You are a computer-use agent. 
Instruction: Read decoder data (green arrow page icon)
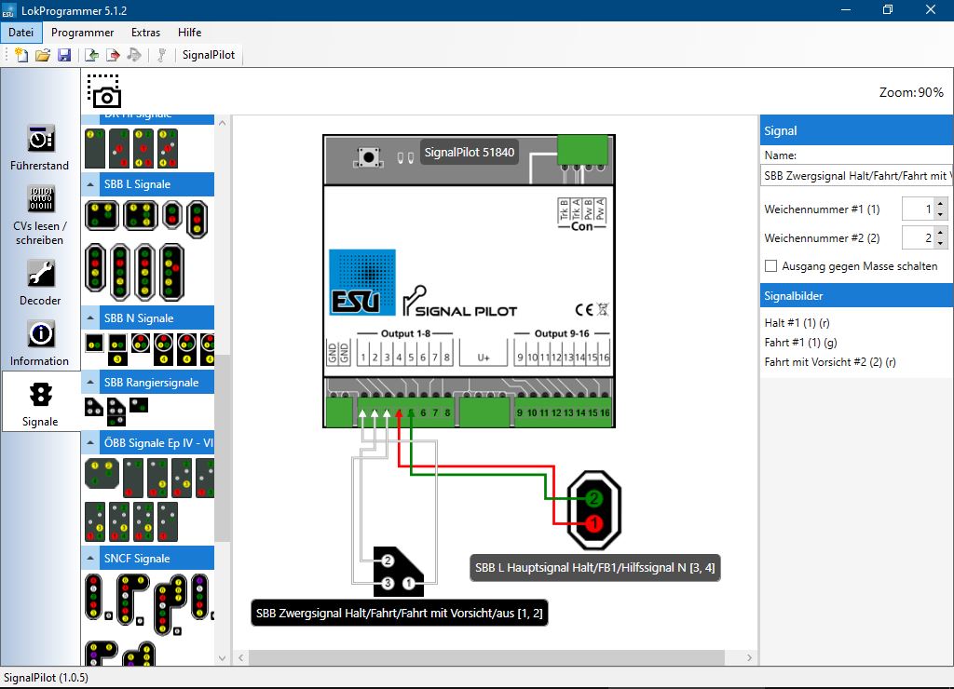[91, 55]
